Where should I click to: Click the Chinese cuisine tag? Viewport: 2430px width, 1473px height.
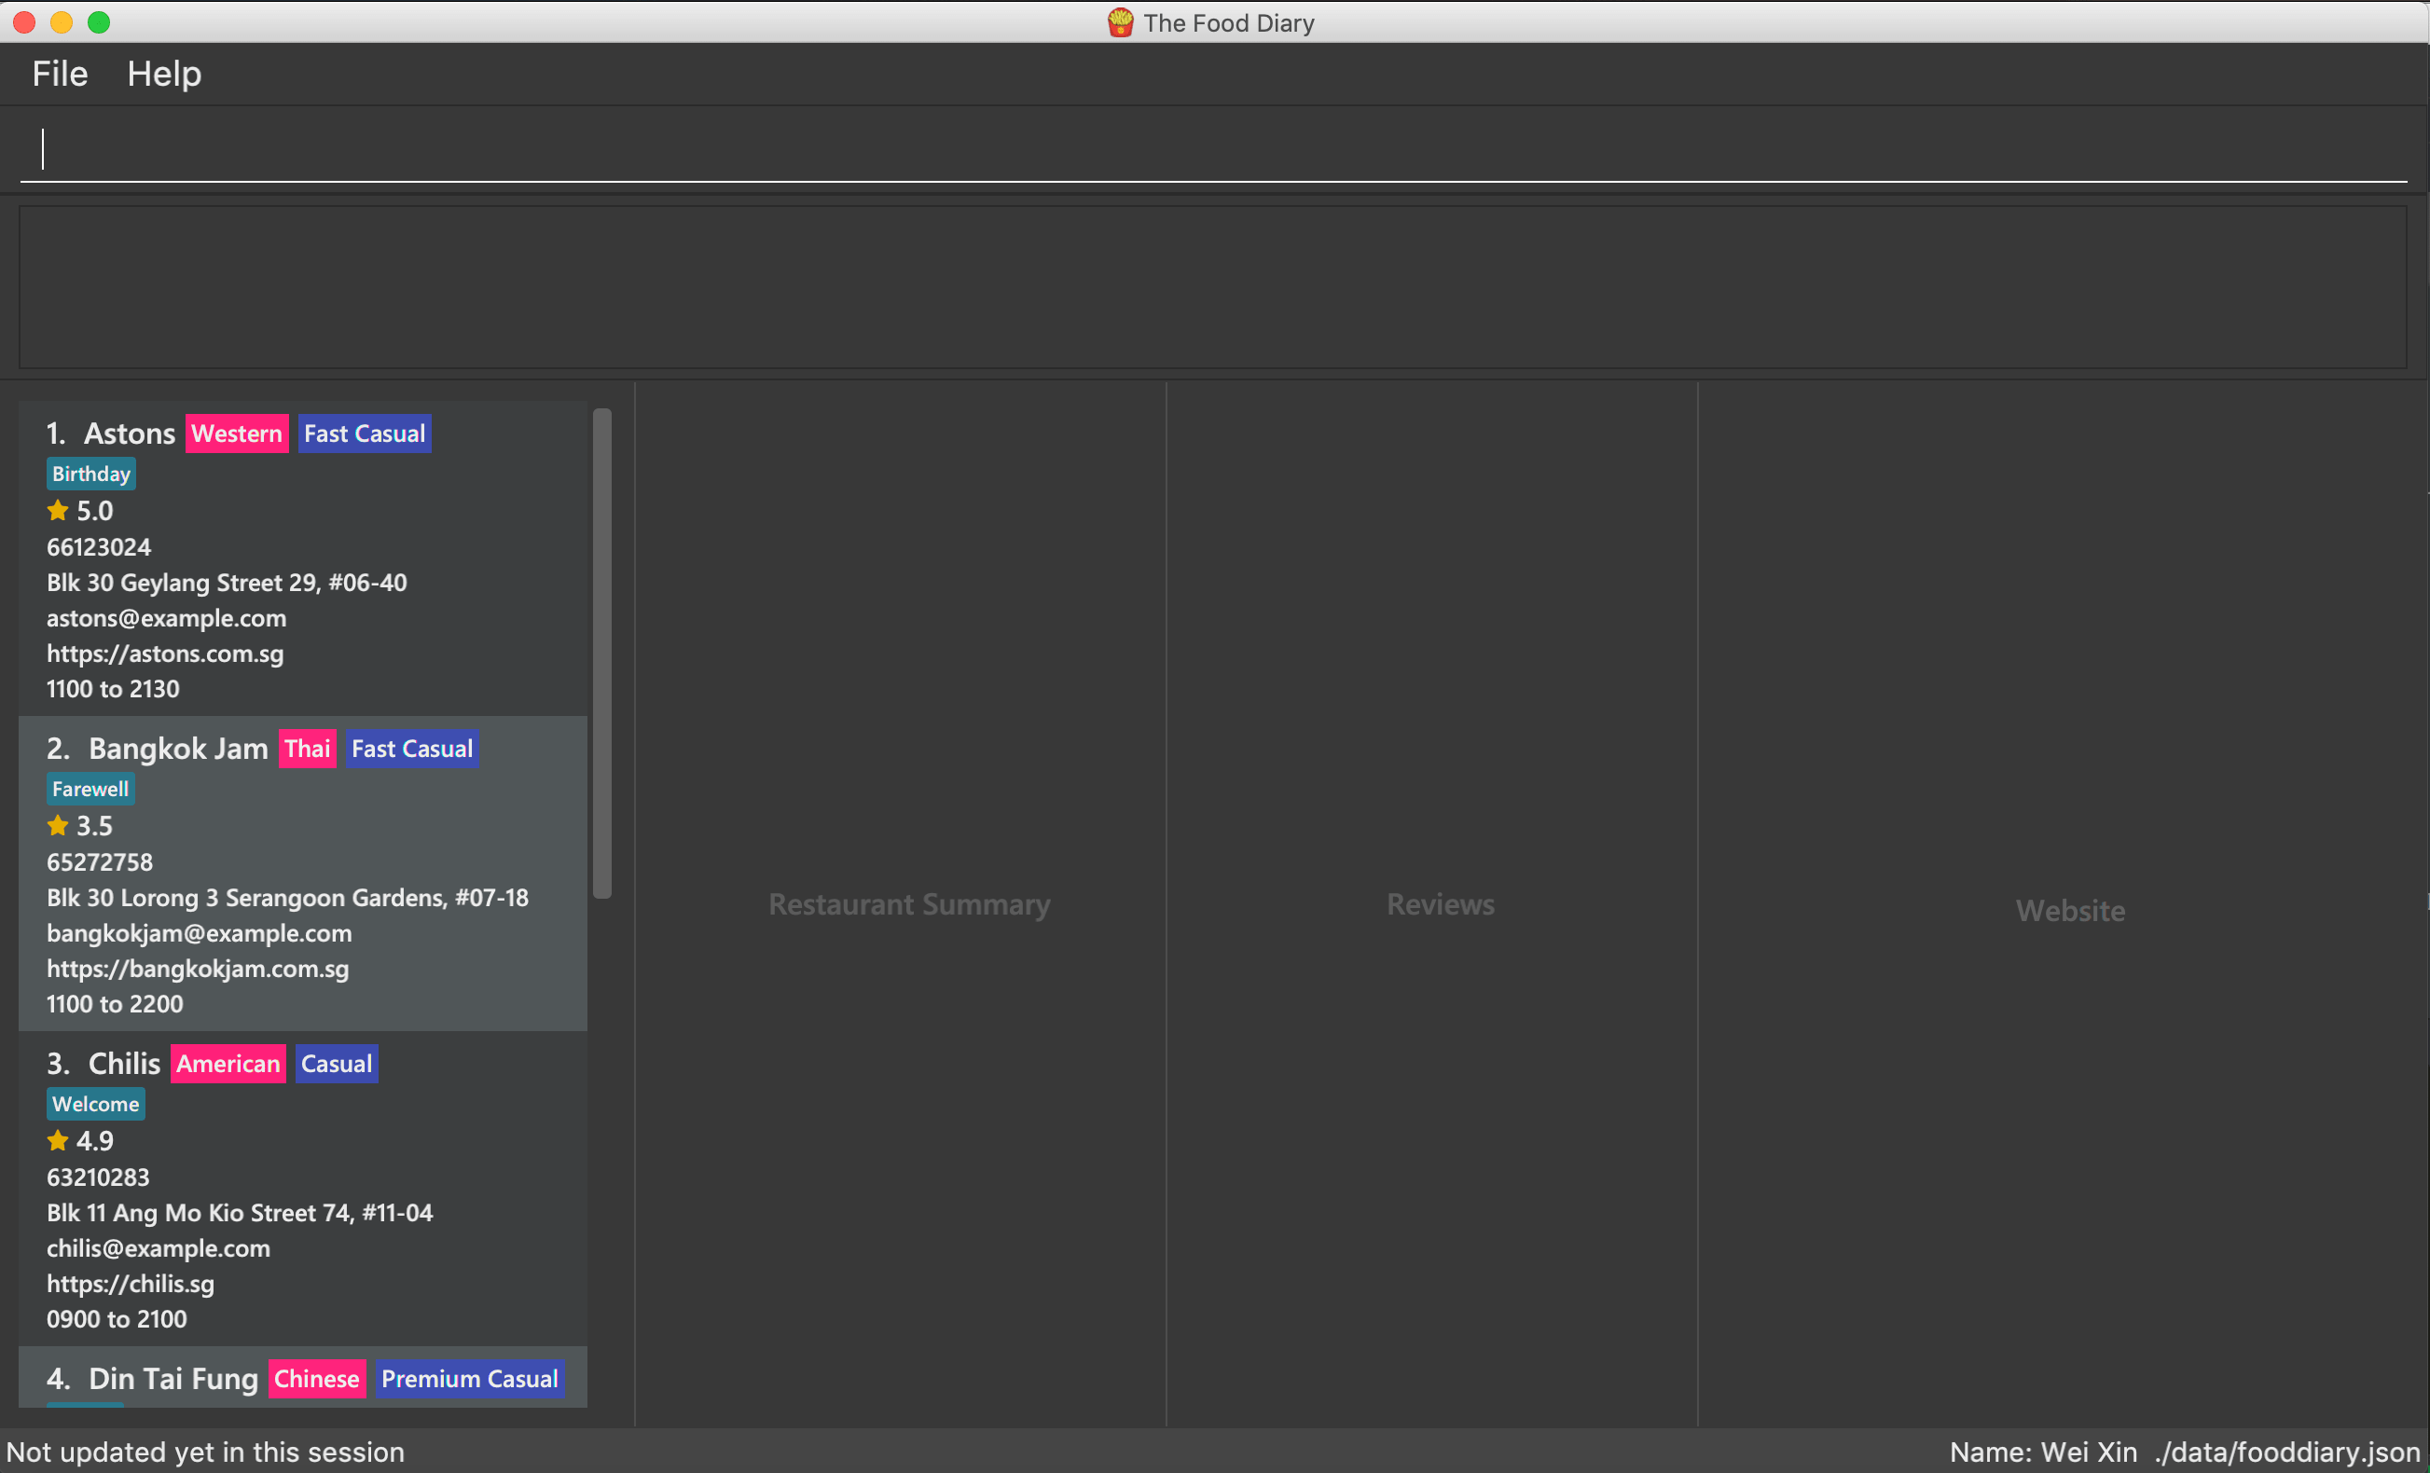318,1378
